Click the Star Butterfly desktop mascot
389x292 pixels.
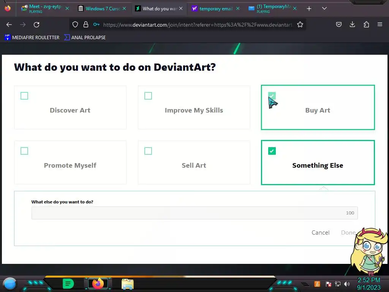[x=369, y=251]
